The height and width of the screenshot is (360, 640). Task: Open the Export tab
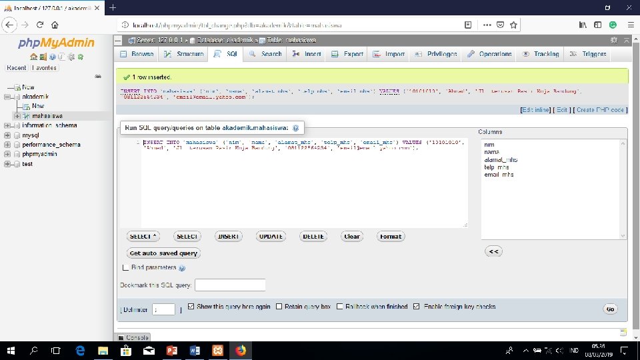(347, 54)
